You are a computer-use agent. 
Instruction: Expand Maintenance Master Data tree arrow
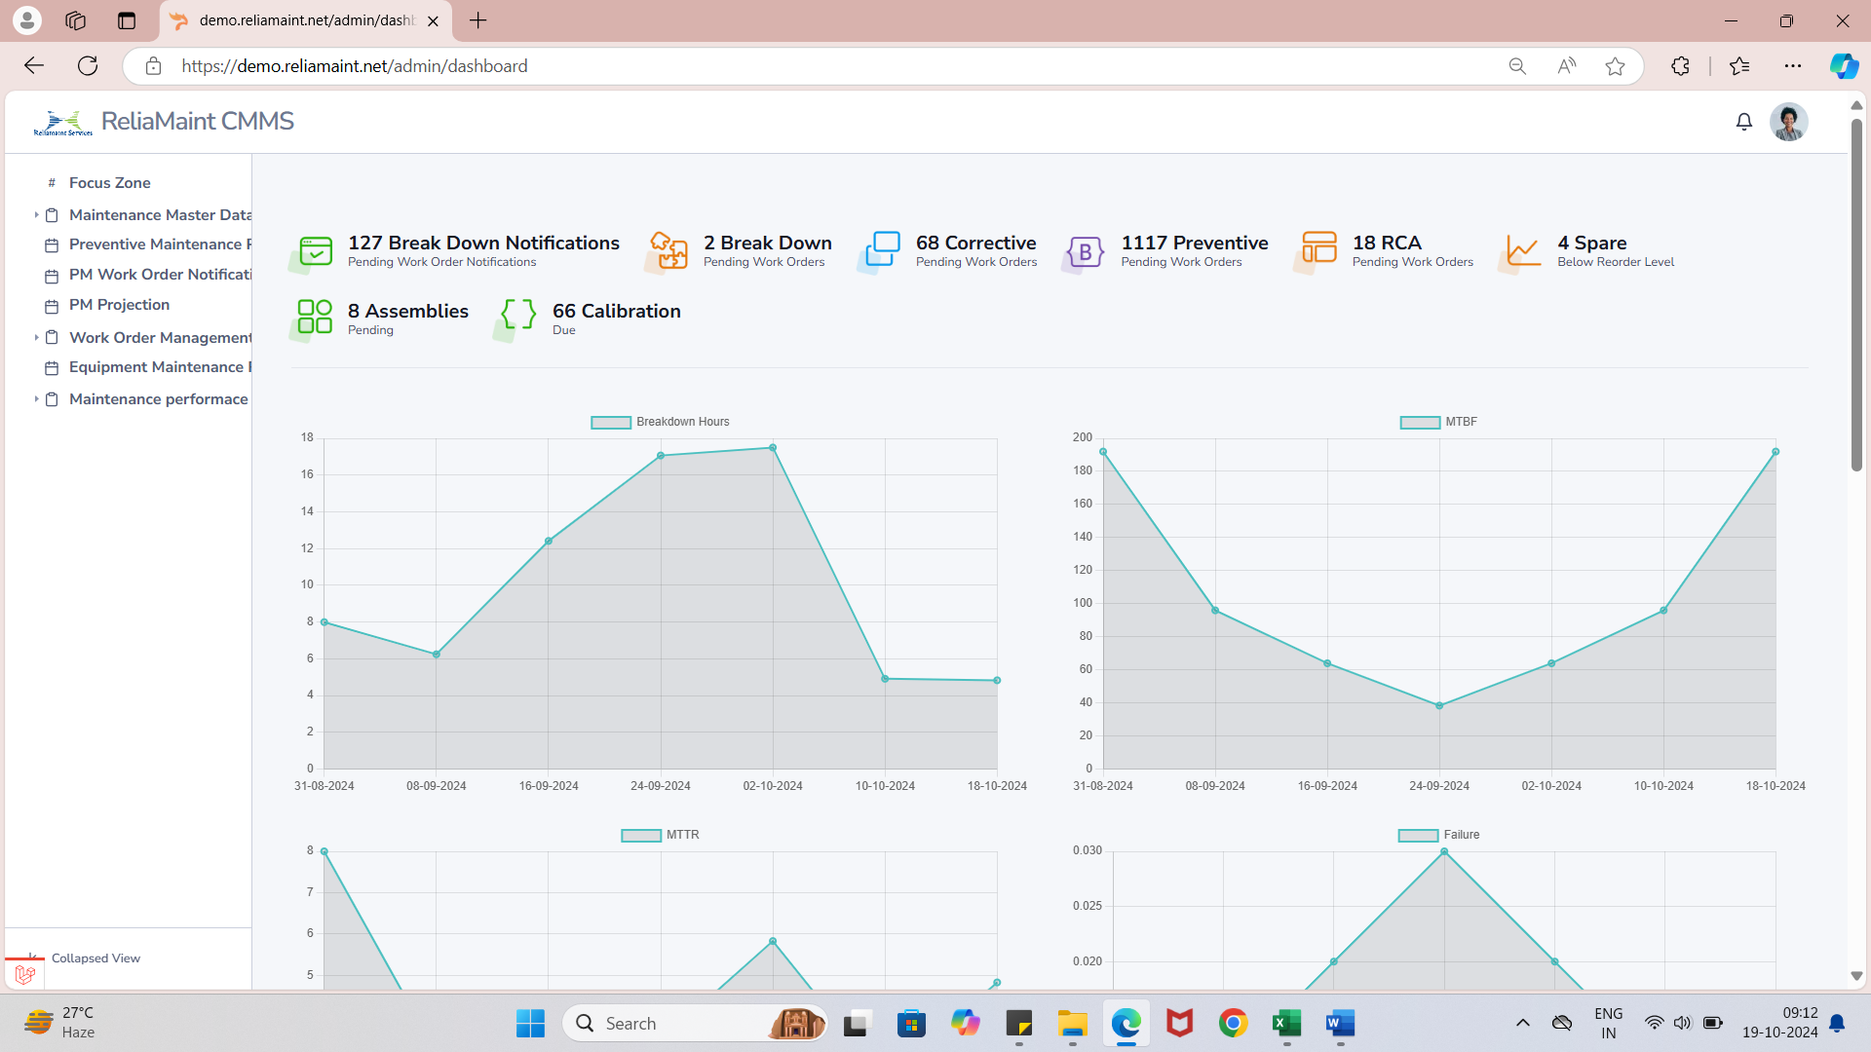(36, 215)
